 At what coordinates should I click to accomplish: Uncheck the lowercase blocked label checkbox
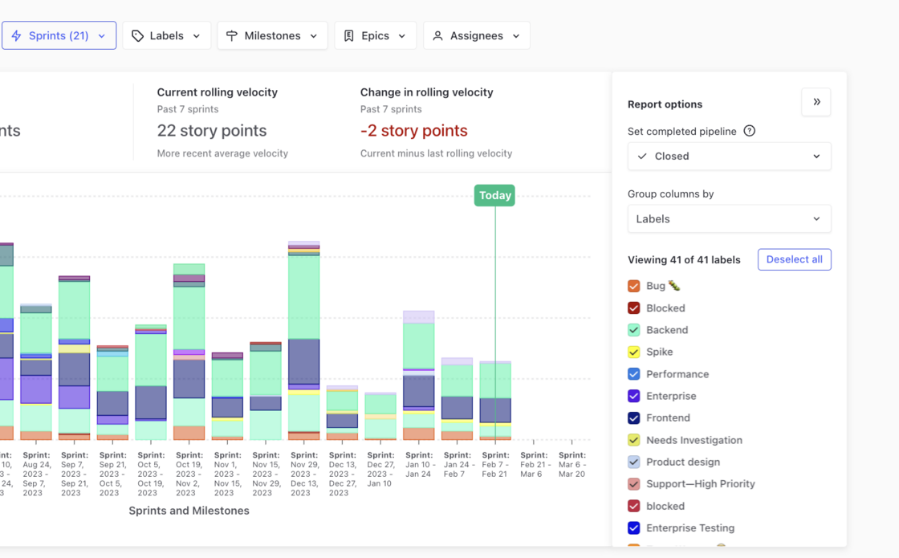tap(633, 506)
